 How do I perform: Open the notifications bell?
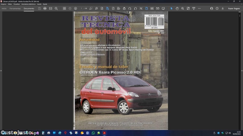223,8
